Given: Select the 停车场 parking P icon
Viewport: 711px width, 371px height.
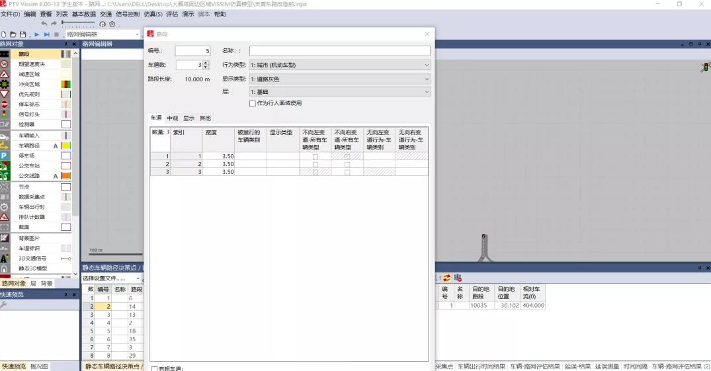Looking at the screenshot, I should [x=5, y=155].
